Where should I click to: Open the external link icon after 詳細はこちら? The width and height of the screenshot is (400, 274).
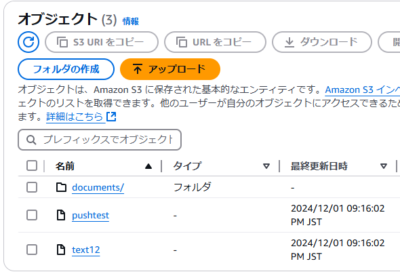coord(111,117)
